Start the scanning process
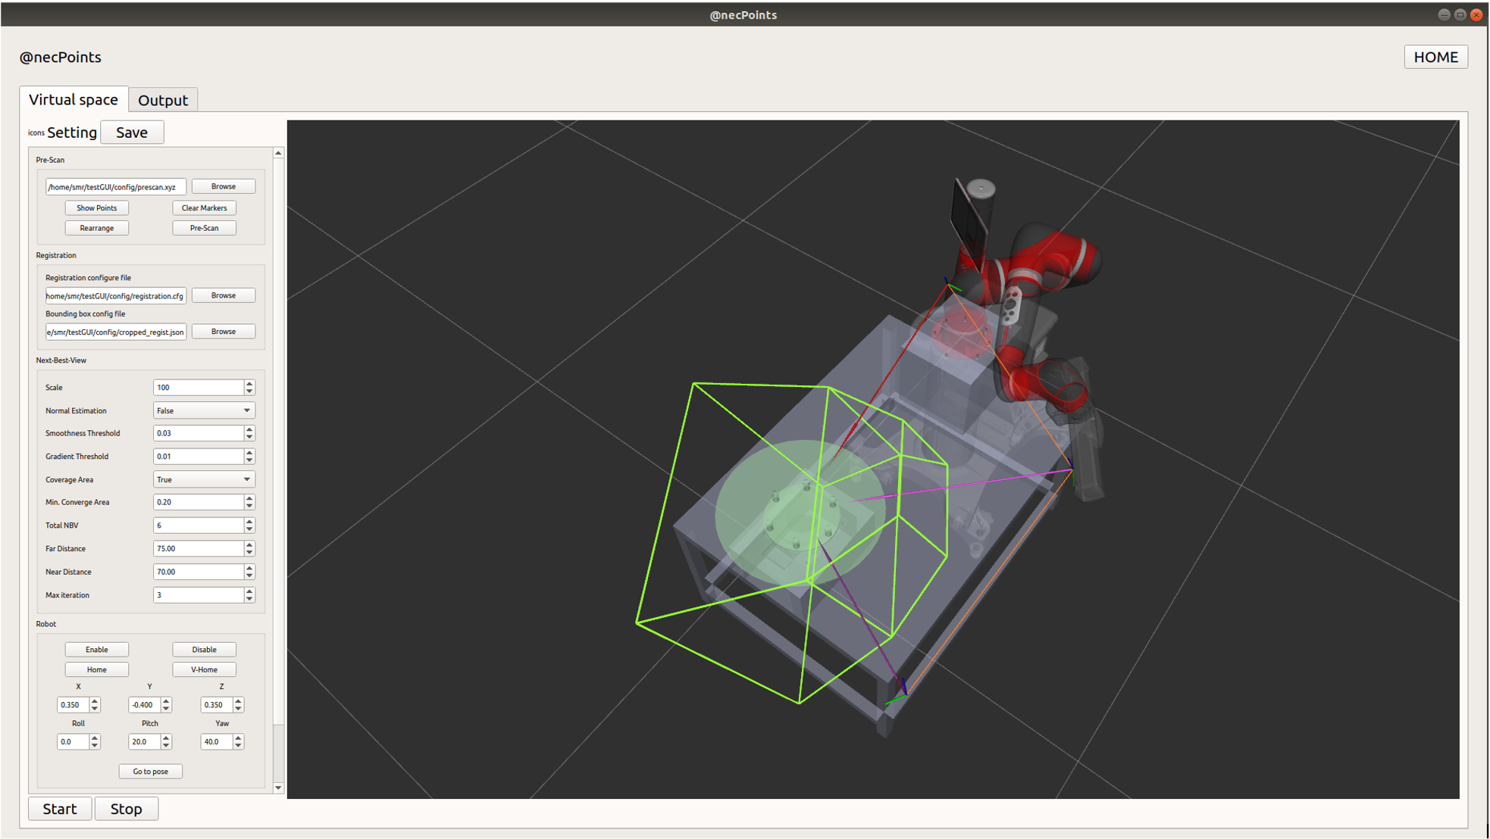The width and height of the screenshot is (1490, 839). [59, 808]
